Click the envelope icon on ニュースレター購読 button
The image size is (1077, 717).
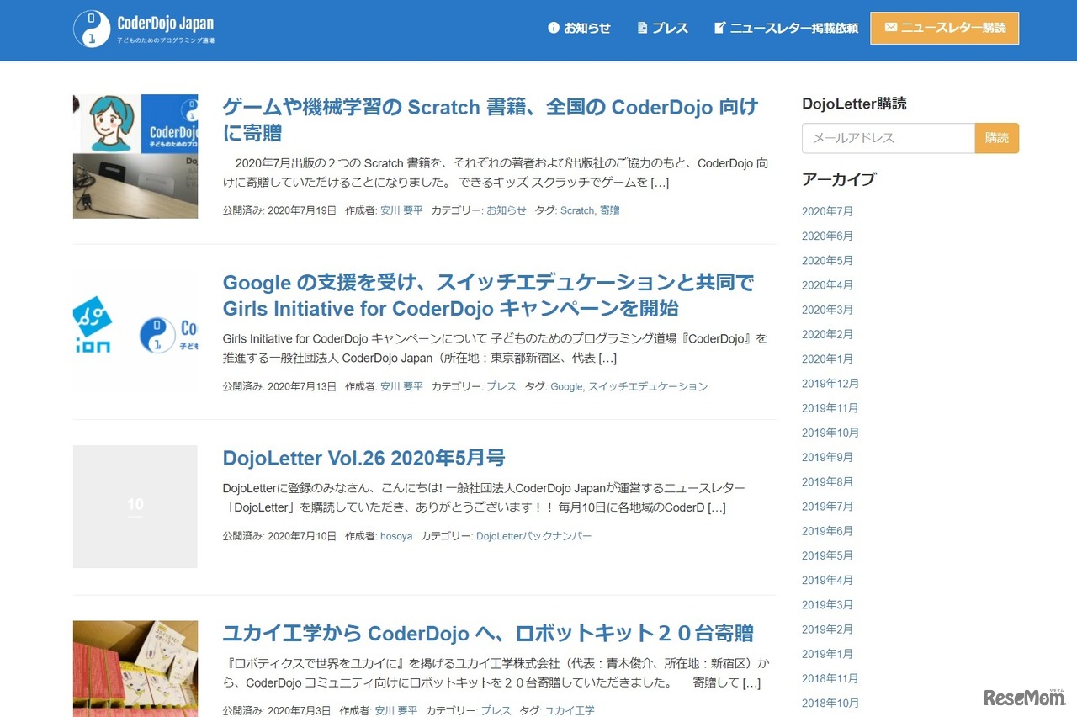(x=891, y=28)
